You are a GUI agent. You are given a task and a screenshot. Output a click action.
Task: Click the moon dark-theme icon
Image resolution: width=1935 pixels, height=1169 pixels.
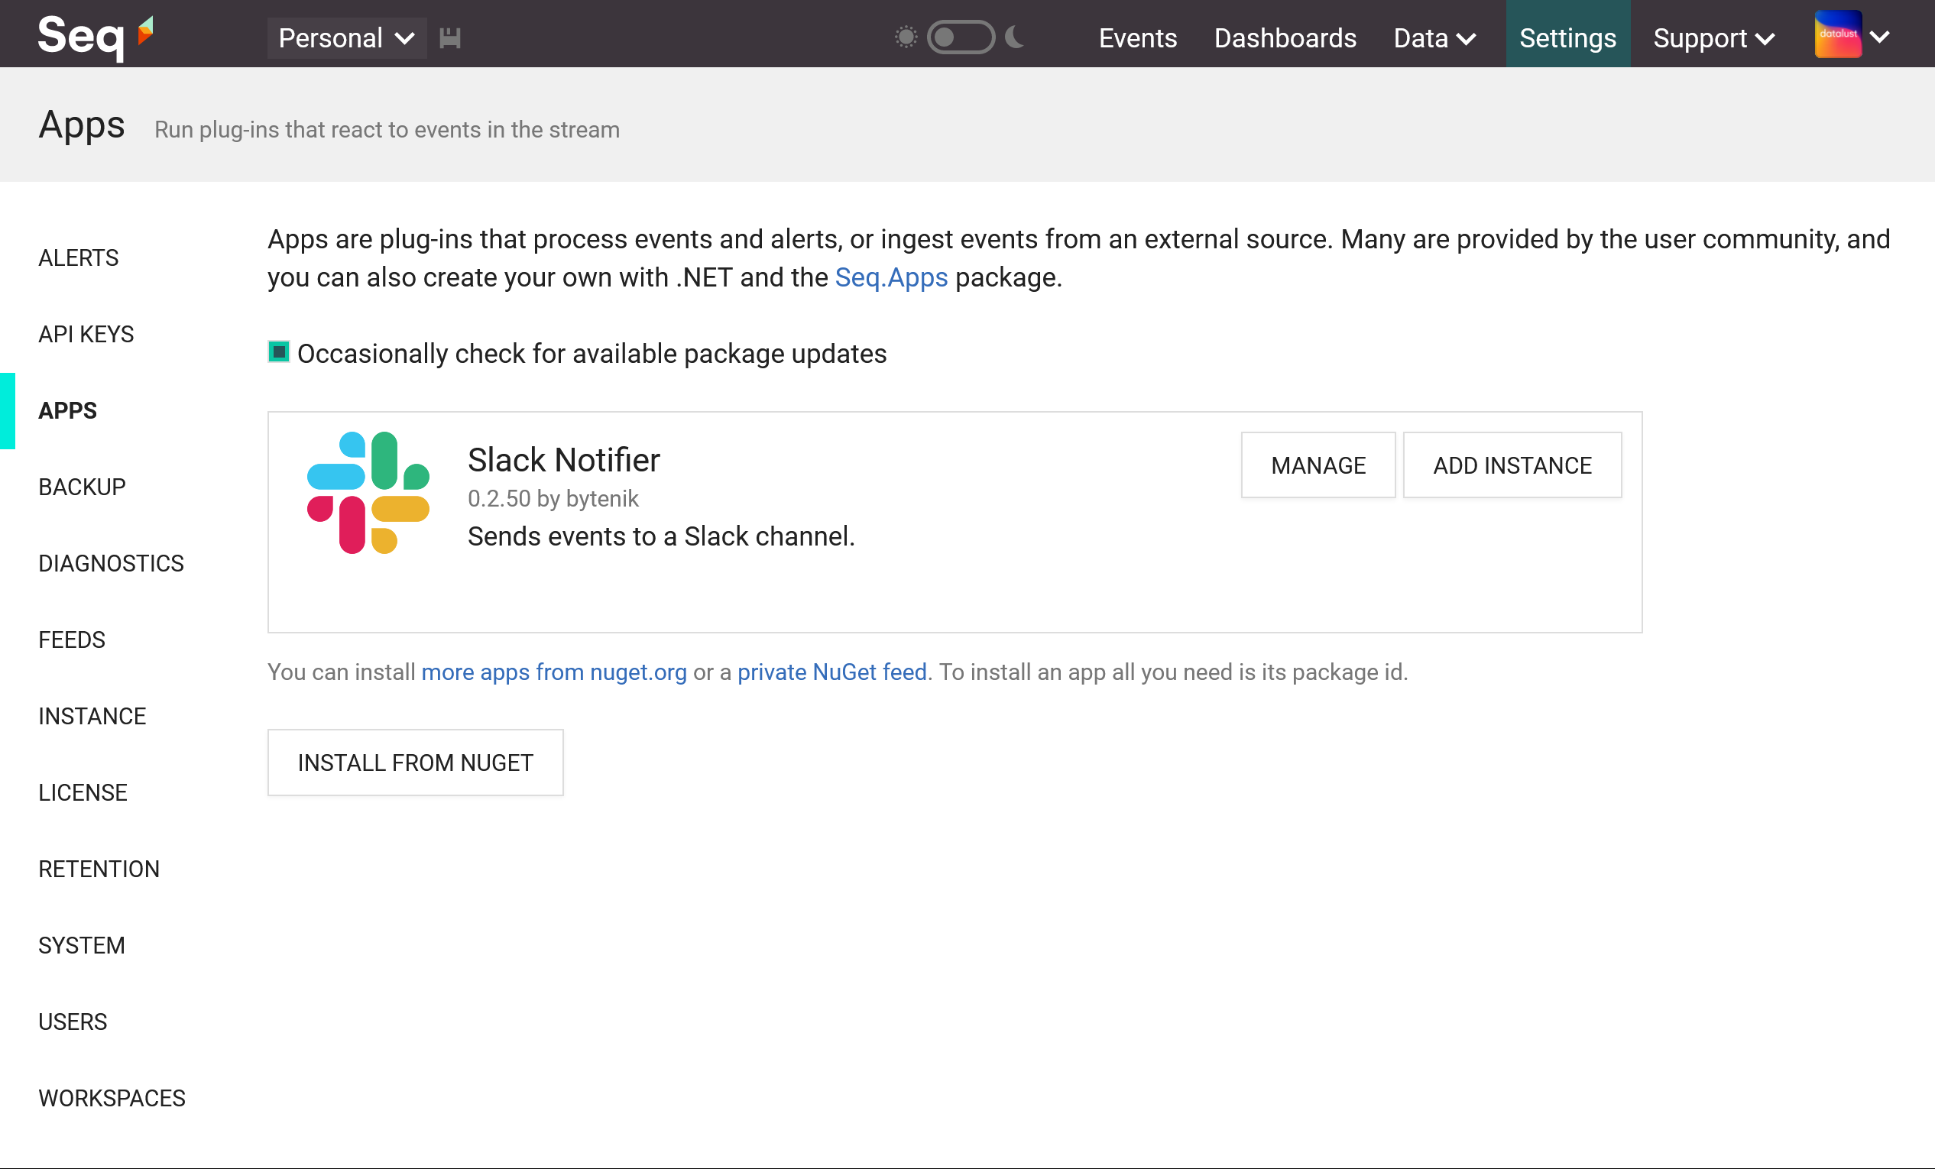click(x=1015, y=37)
